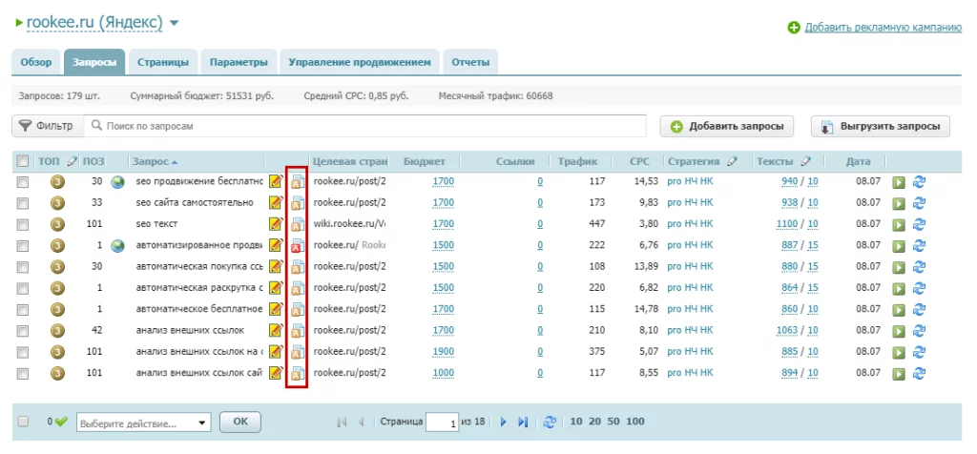The image size is (977, 454).
Task: Open the Фильтр filter panel
Action: [48, 126]
